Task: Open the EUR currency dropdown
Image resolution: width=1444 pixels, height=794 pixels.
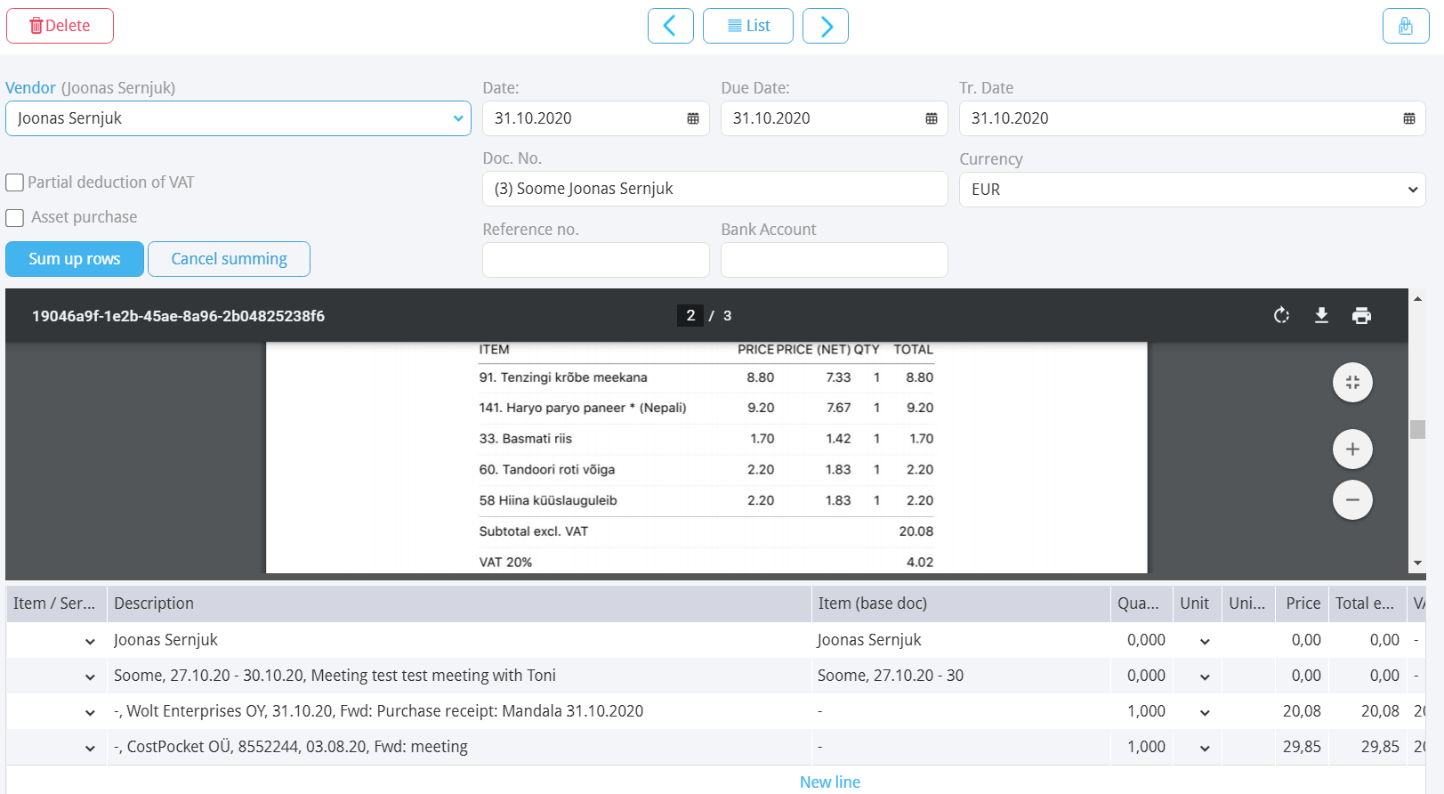Action: [1192, 190]
